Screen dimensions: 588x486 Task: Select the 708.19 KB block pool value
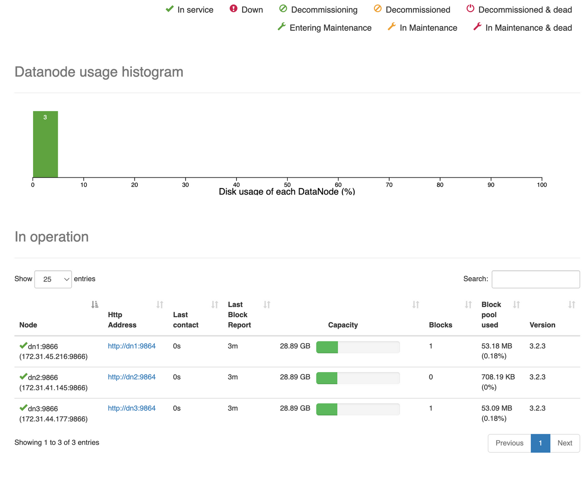pyautogui.click(x=498, y=377)
